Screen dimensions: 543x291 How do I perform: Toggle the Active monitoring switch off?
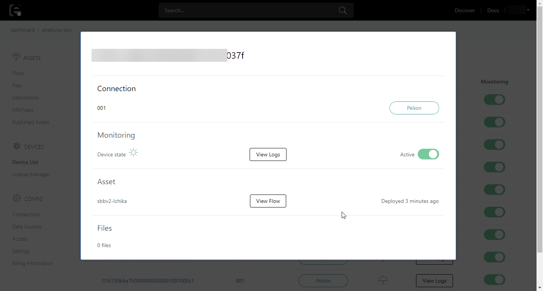click(428, 154)
